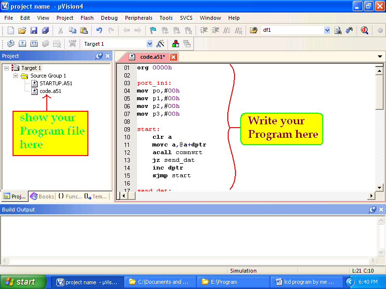Start a debug session with magnifier icon
The image size is (386, 289).
(x=364, y=30)
